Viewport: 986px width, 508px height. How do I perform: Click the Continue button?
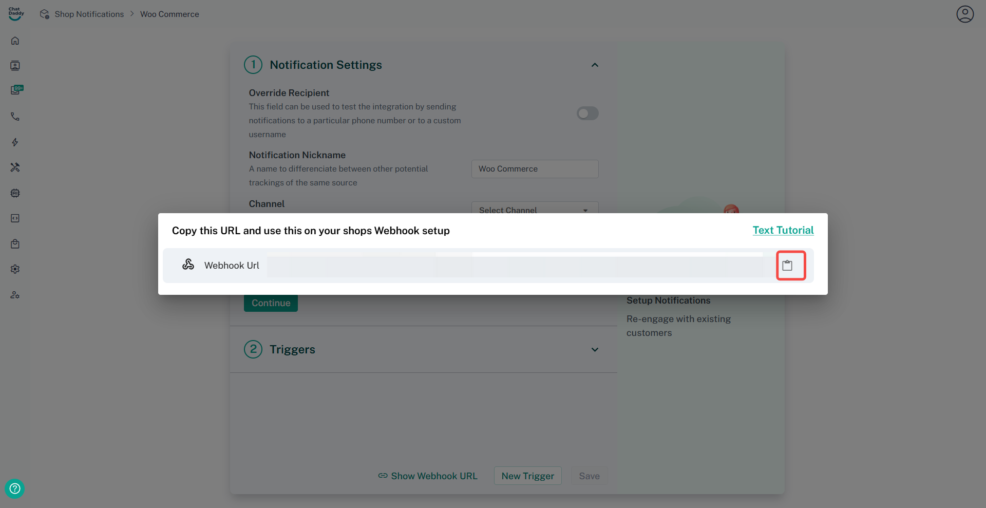271,303
